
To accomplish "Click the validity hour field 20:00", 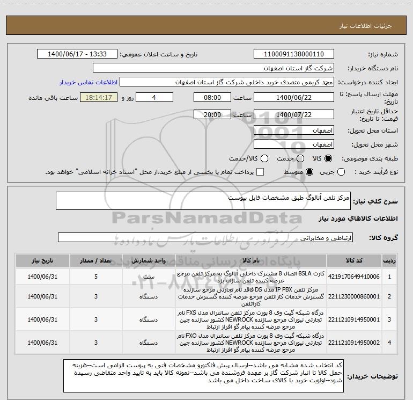I will [x=212, y=114].
